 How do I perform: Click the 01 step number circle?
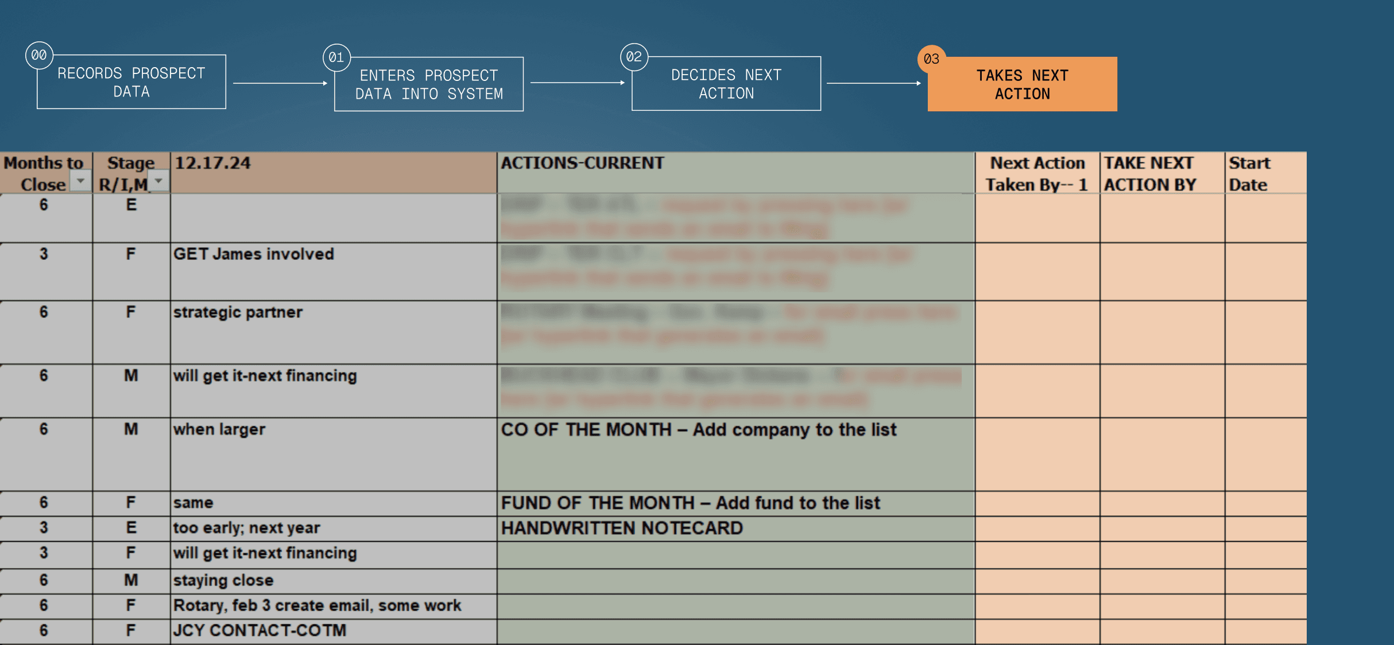[336, 57]
